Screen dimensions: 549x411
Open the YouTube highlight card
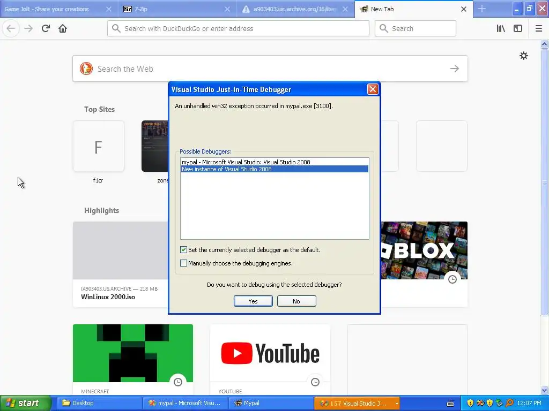pyautogui.click(x=270, y=360)
